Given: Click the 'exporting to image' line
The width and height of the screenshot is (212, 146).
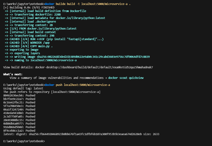Looking at the screenshot, I should (22, 50).
